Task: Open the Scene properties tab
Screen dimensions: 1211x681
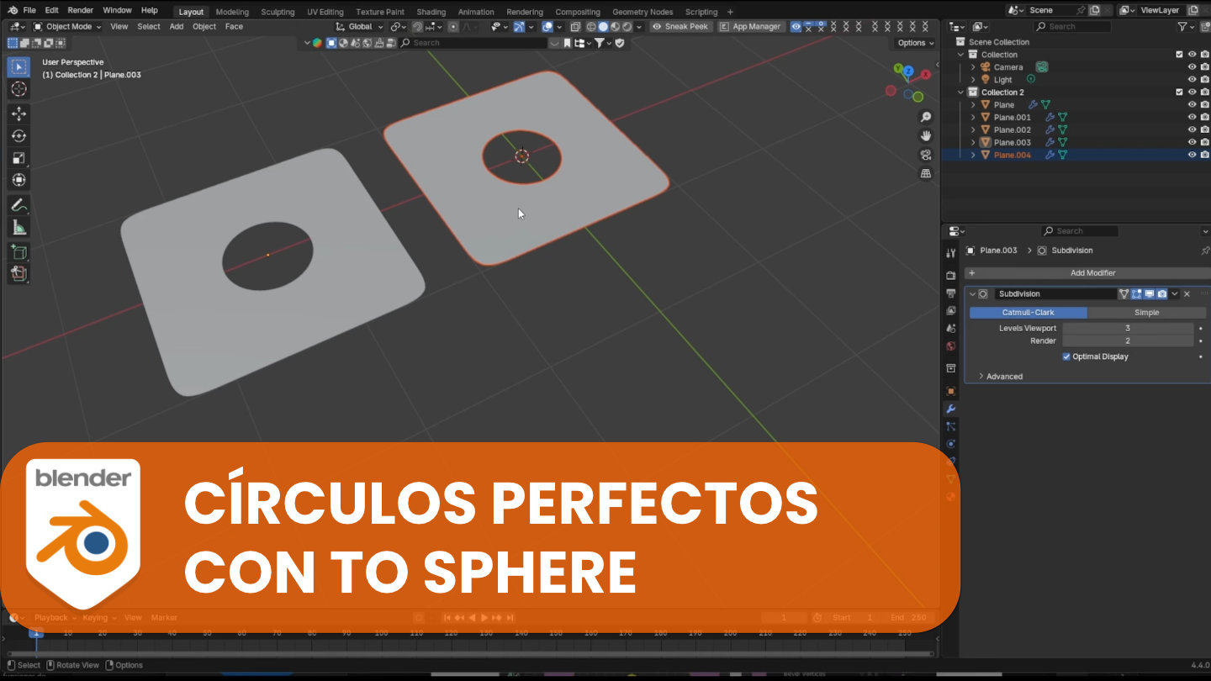Action: pos(951,328)
